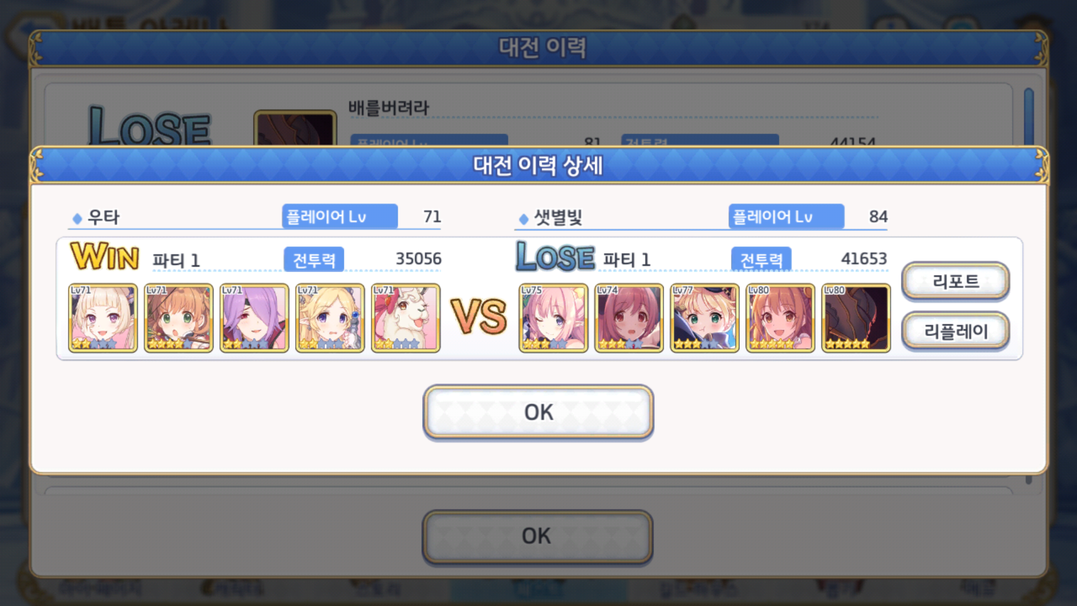
Task: Select the blonde Lv77 character with hat
Action: pos(705,318)
